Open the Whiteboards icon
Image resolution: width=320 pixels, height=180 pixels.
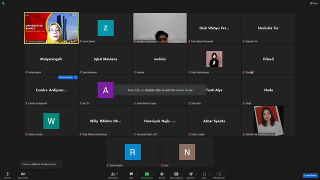click(219, 174)
